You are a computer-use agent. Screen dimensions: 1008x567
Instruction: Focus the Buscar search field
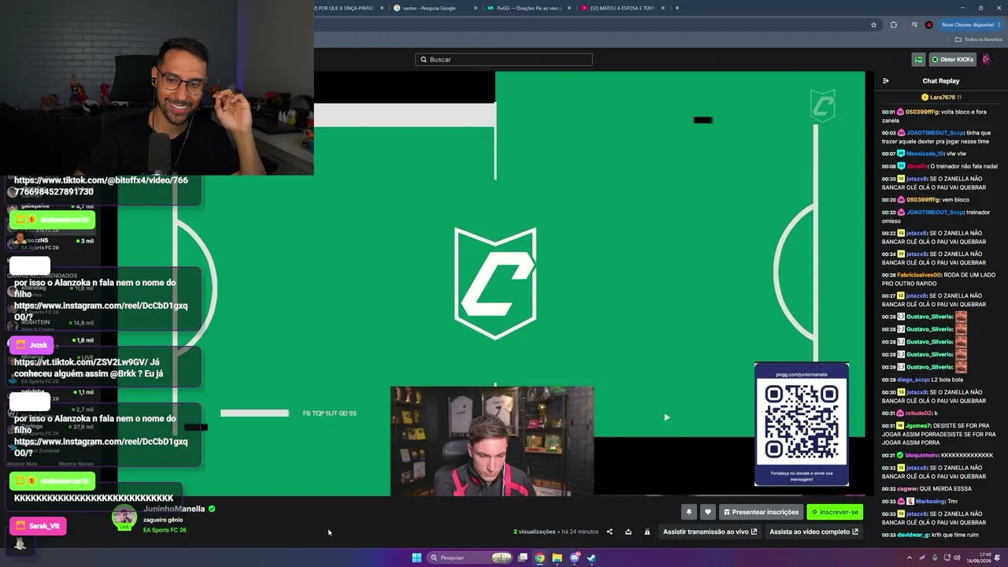pos(504,60)
